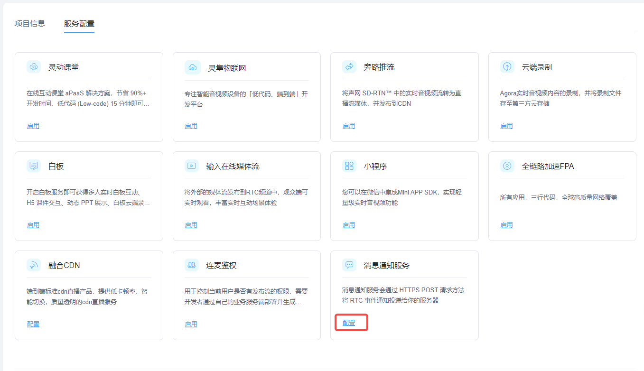Click the 消息通知服务 chat bubble icon
Screen dimensions: 644x371
pos(349,265)
